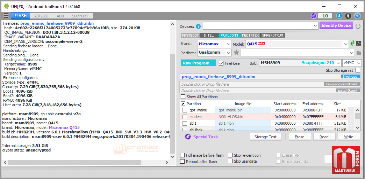Viewport: 365px width, 179px height.
Task: Select the MEDIATEK mode tab
Action: pos(250,36)
